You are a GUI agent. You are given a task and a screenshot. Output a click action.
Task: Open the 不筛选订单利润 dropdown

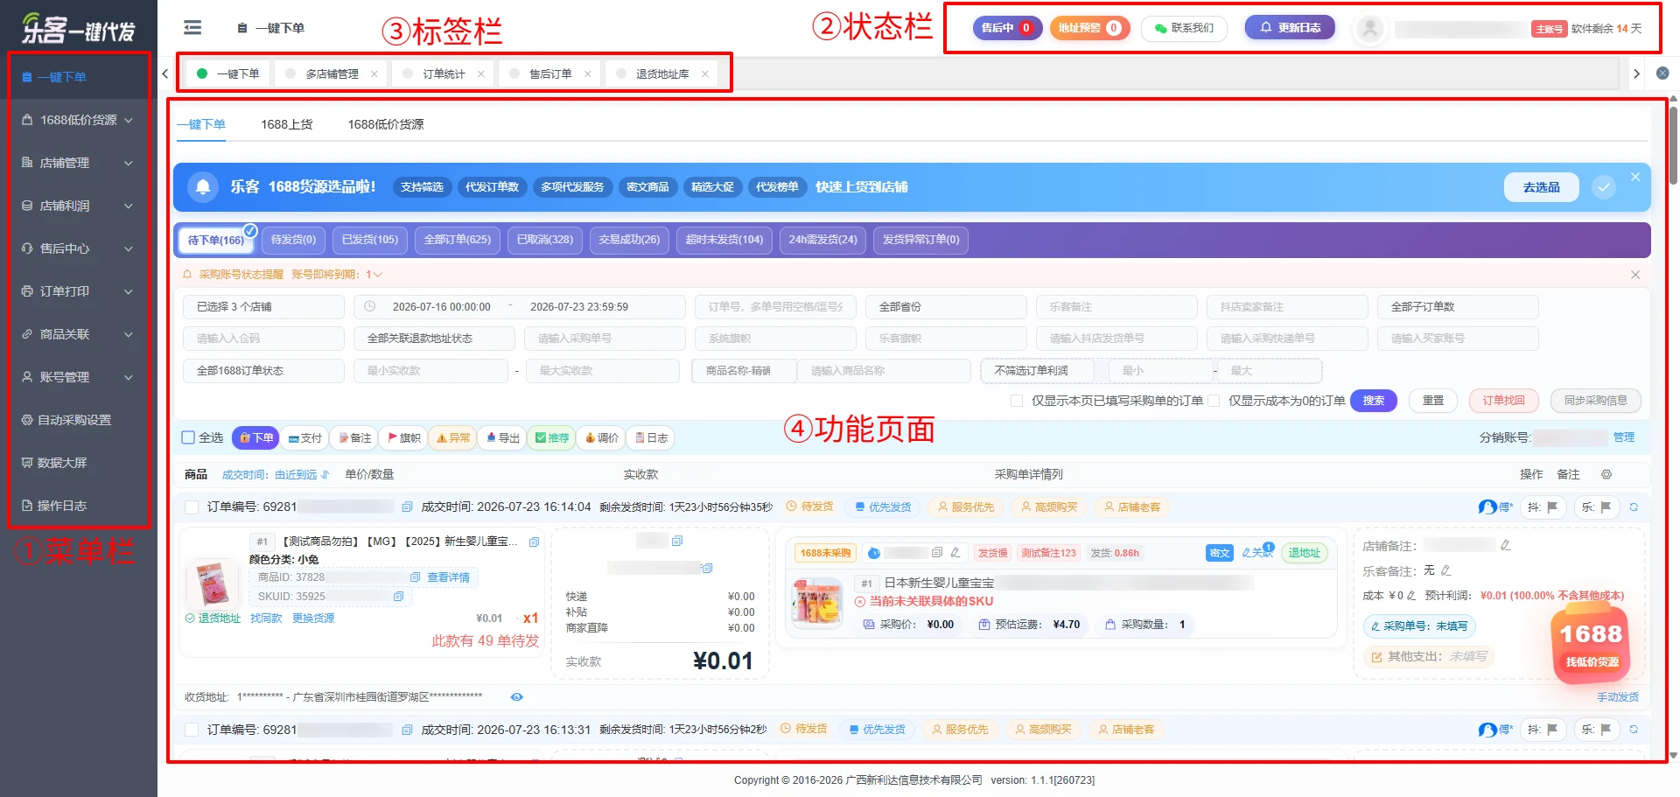[1038, 371]
